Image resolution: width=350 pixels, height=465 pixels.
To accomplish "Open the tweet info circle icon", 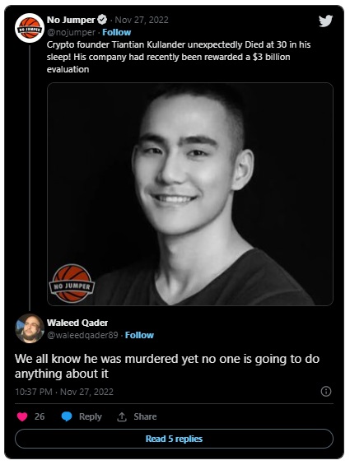I will pyautogui.click(x=326, y=392).
